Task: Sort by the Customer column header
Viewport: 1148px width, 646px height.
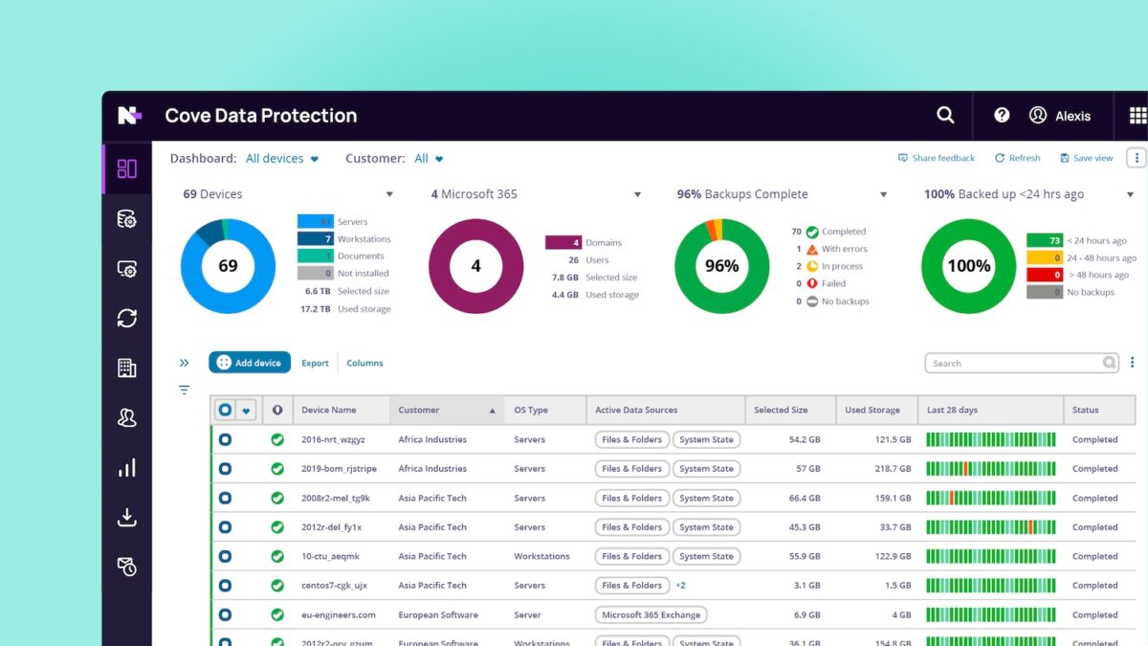Action: [448, 410]
